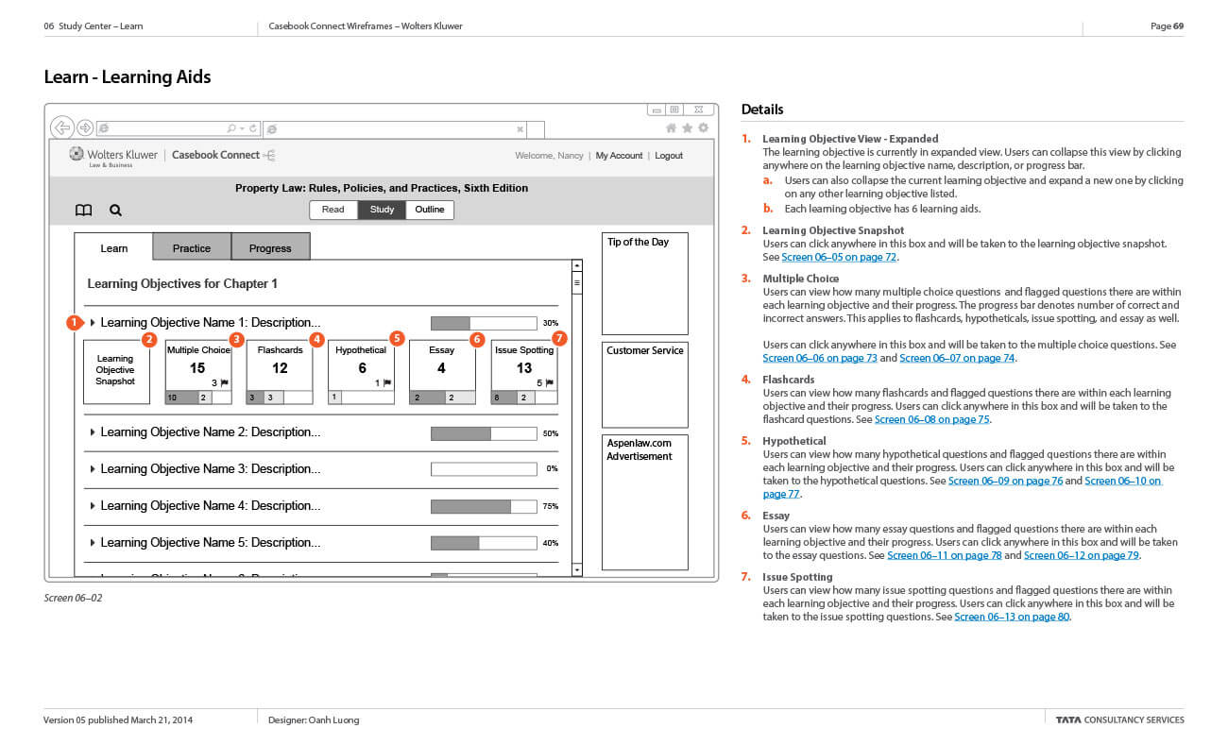Open the browser home icon
This screenshot has width=1228, height=745.
click(x=672, y=128)
